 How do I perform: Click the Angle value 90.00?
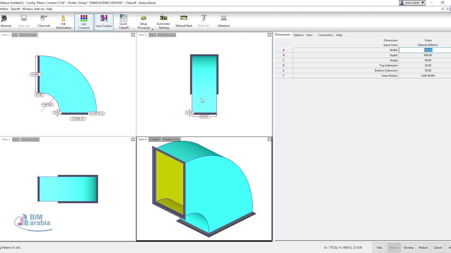click(428, 60)
